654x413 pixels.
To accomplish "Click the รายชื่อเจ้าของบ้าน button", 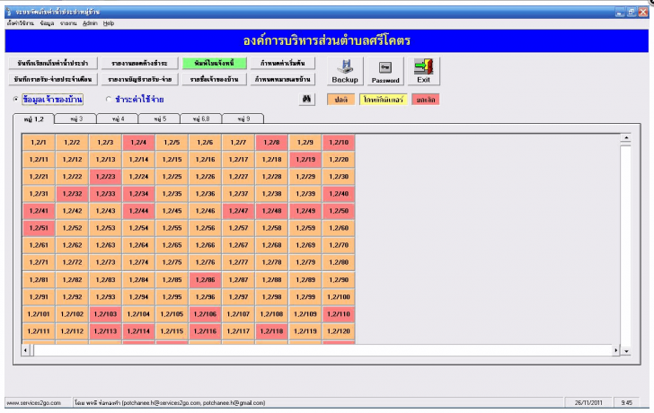I will point(215,79).
